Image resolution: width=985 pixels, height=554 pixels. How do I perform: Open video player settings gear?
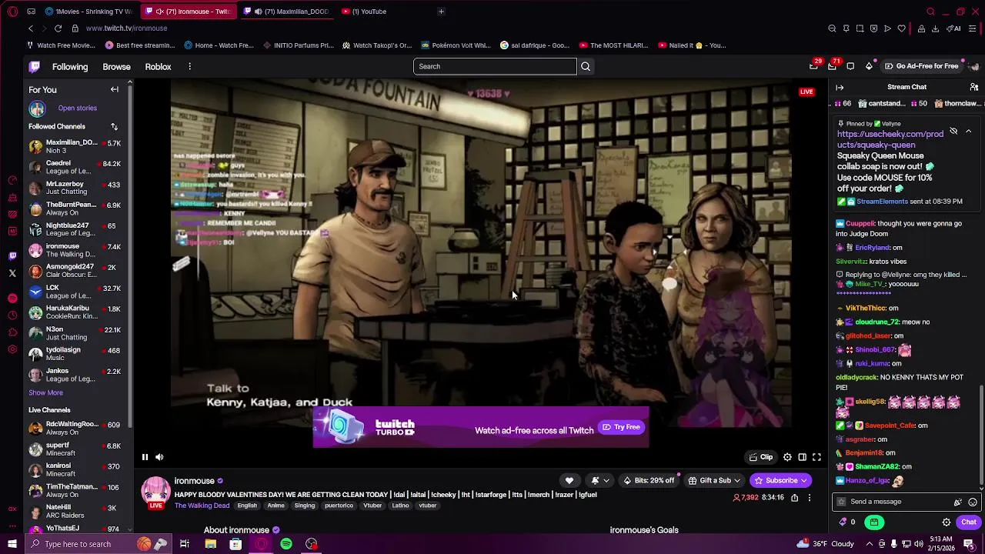(787, 457)
